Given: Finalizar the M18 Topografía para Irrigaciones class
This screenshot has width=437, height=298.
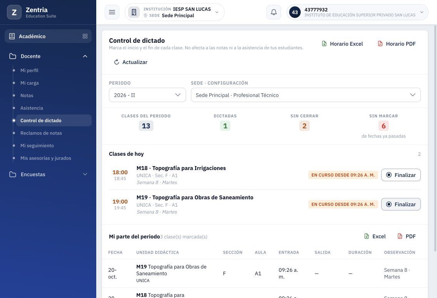Looking at the screenshot, I should pyautogui.click(x=401, y=175).
